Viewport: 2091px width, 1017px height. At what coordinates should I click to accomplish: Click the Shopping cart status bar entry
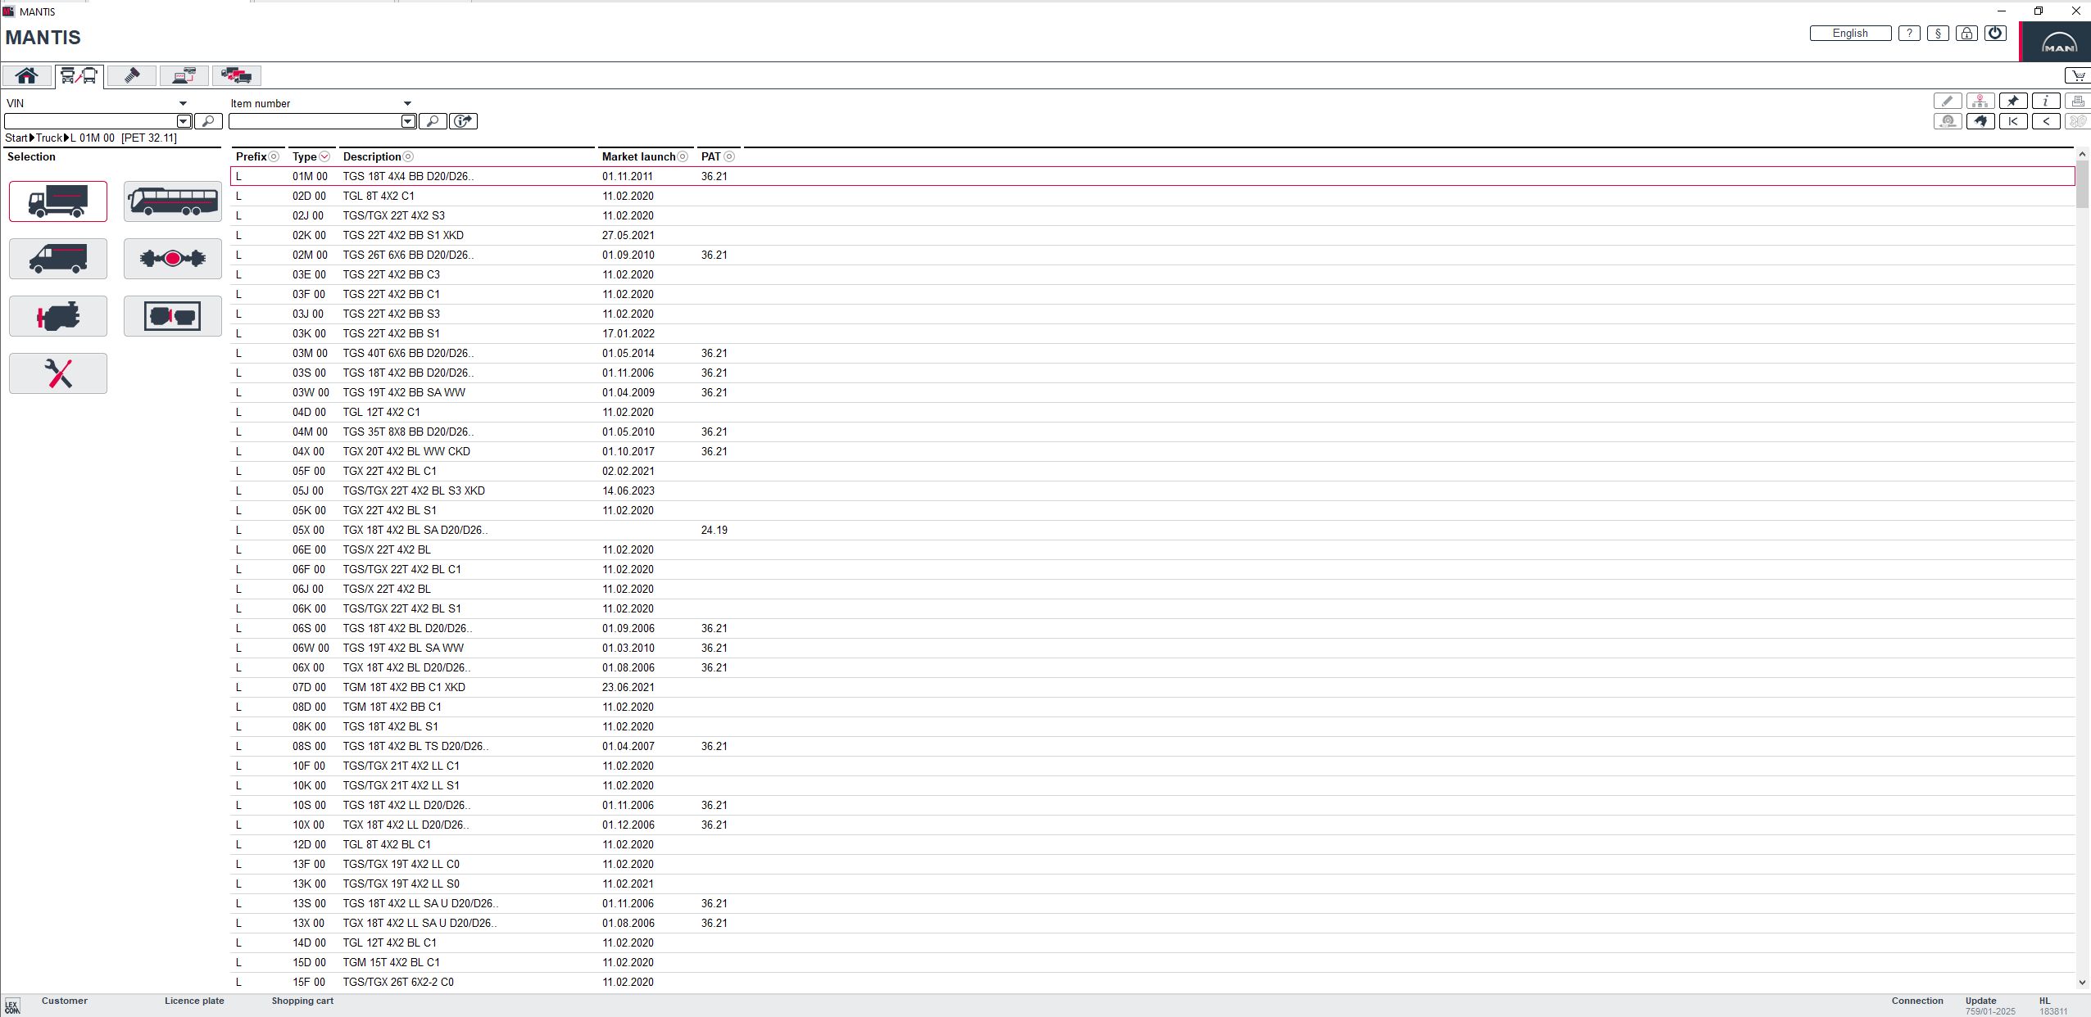click(302, 1001)
